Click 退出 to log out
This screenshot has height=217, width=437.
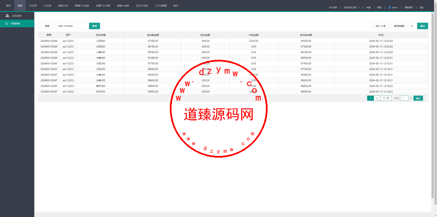(x=422, y=8)
